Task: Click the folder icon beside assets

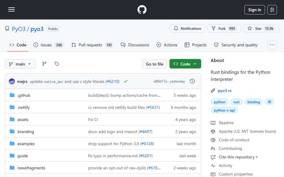Action: 12,119
